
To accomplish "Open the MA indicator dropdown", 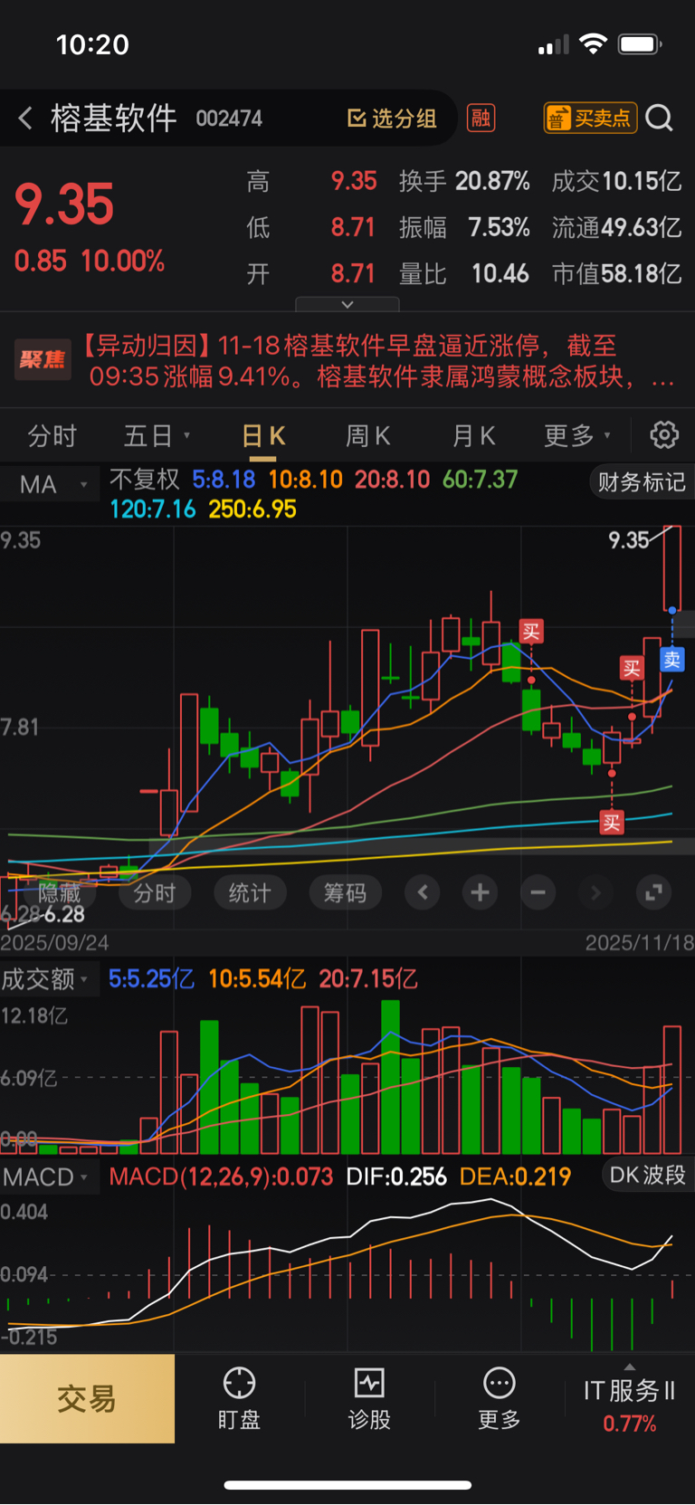I will (51, 484).
